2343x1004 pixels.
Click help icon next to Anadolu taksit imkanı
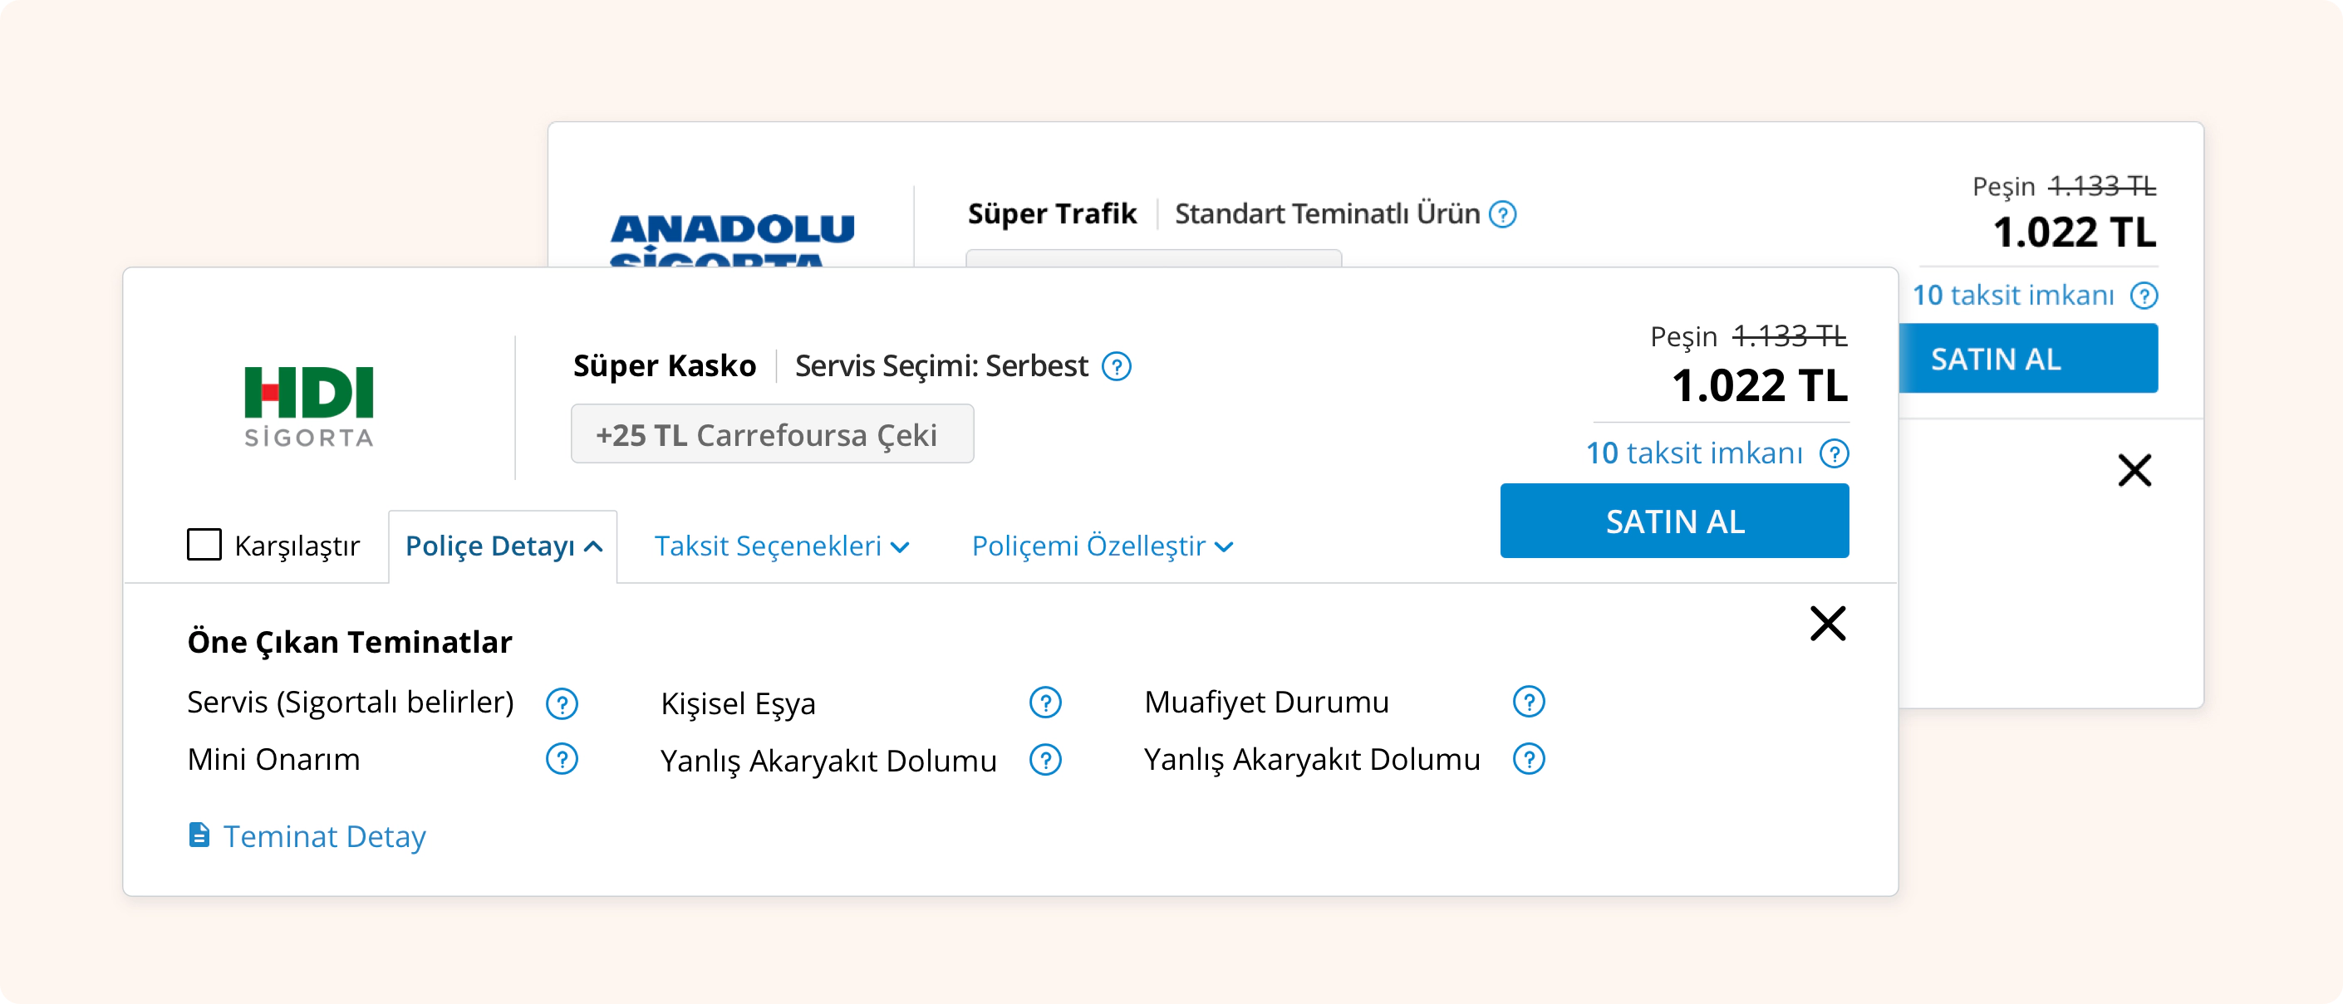[x=2144, y=296]
